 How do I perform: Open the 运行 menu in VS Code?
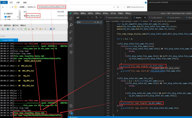[x=113, y=13]
